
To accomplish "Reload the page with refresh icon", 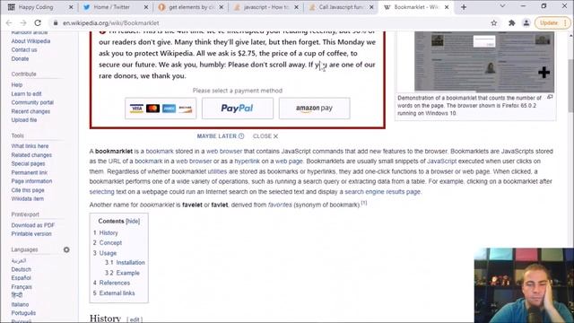I will click(38, 22).
